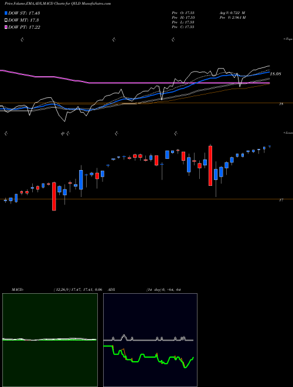Click the last blue candle at far right

tap(270, 147)
